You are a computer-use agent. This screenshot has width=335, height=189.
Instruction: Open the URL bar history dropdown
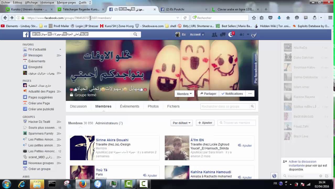177,18
